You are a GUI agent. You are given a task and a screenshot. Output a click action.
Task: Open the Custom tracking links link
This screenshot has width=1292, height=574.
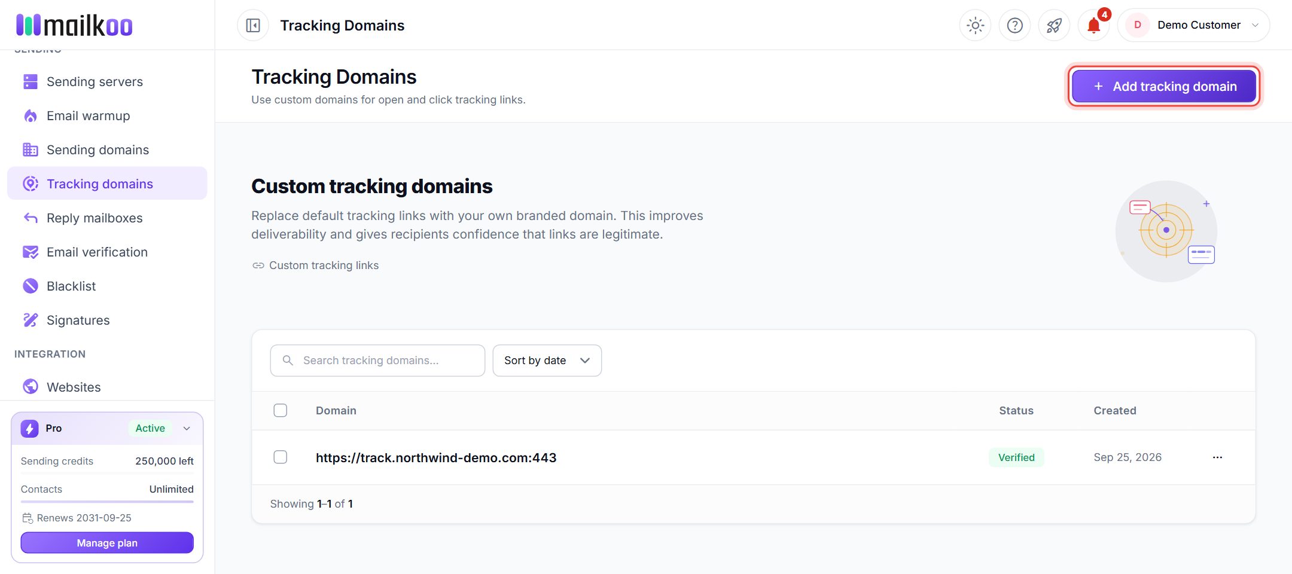[315, 265]
